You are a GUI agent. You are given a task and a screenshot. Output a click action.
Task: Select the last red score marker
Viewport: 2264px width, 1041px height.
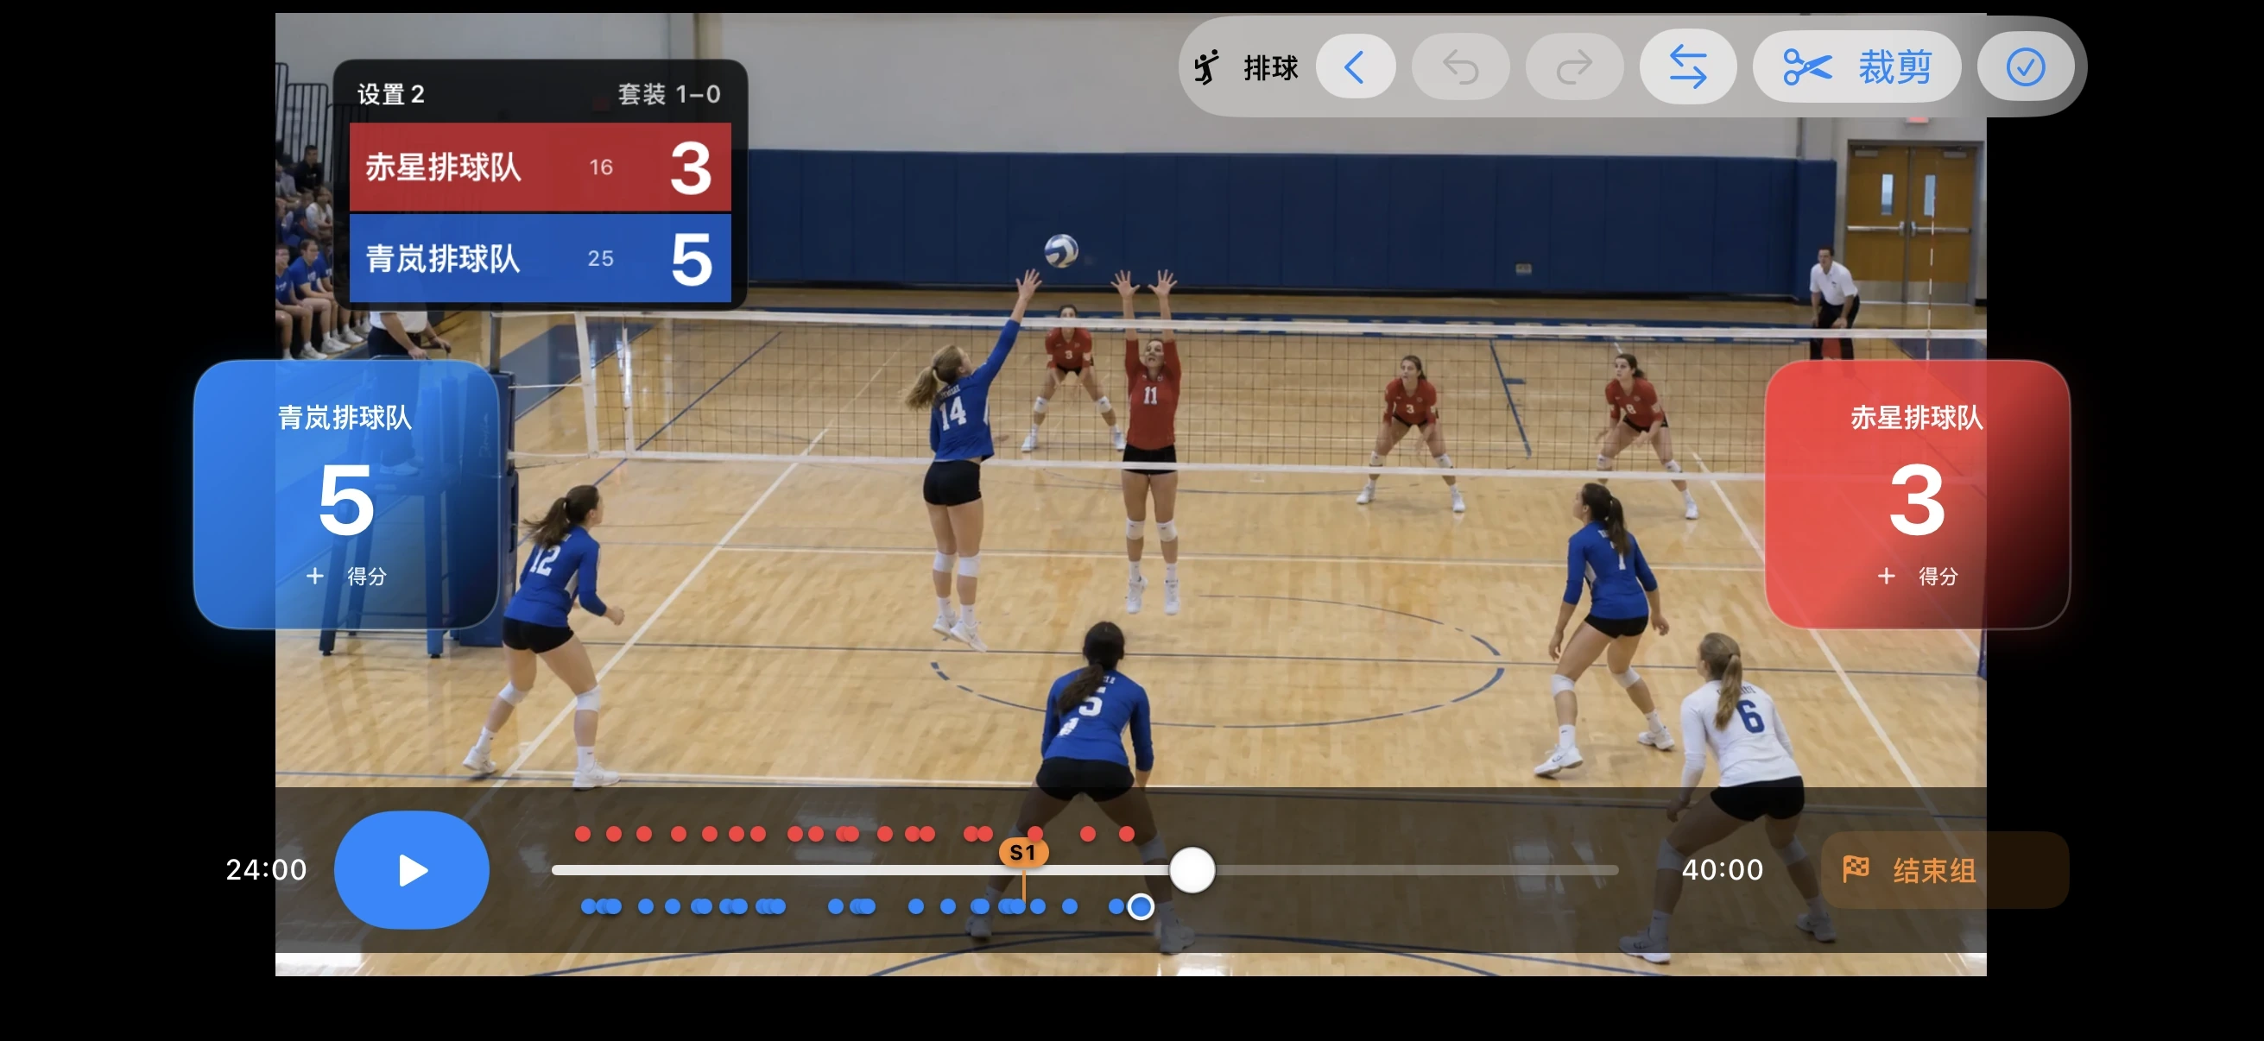[x=1126, y=833]
